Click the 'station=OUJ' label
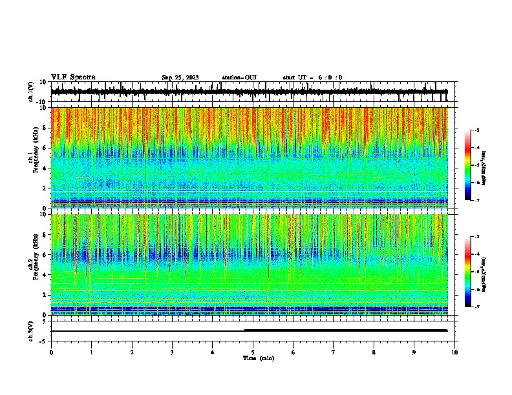Screen dimensions: 512x395 click(x=239, y=77)
